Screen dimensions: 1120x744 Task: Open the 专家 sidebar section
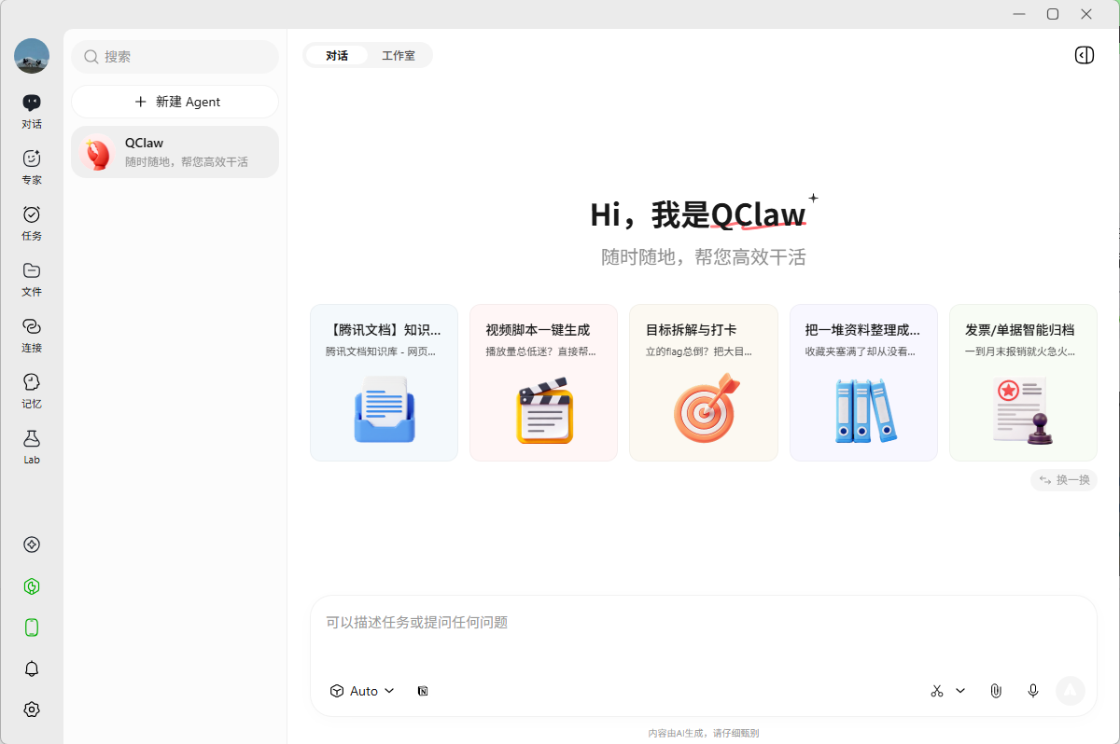click(32, 166)
